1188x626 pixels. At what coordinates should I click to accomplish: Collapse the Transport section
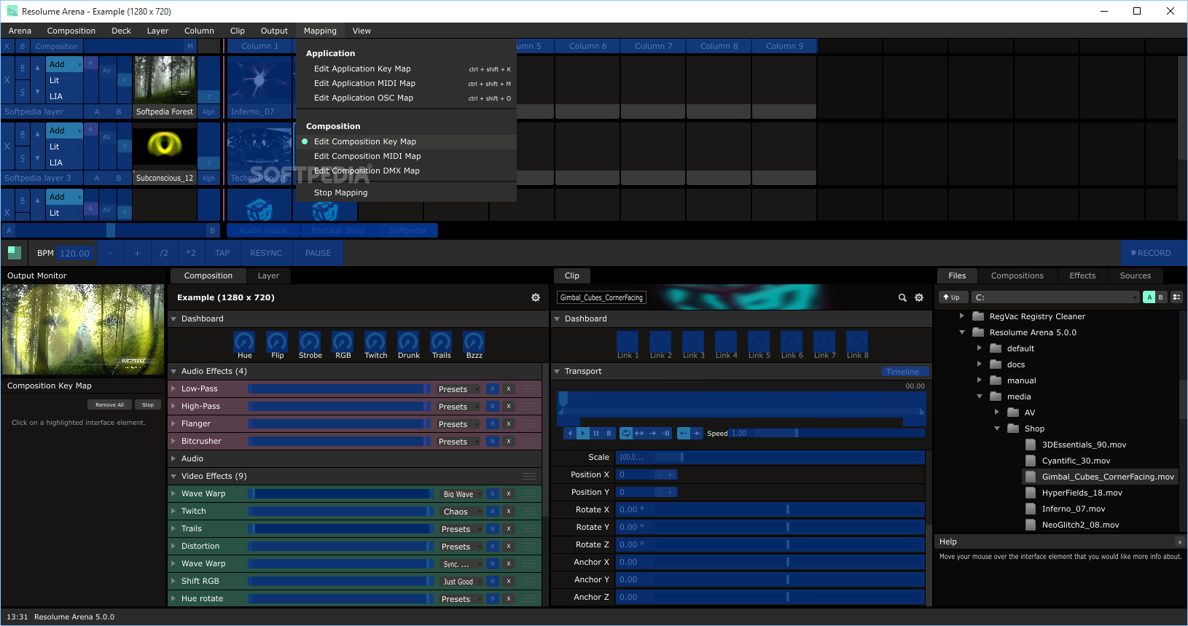click(557, 372)
